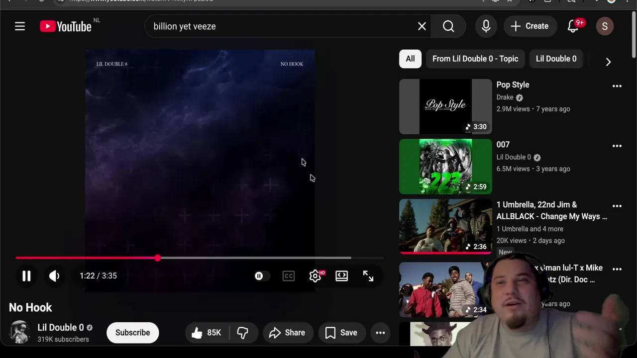The image size is (637, 358).
Task: Open notifications bell
Action: point(574,26)
